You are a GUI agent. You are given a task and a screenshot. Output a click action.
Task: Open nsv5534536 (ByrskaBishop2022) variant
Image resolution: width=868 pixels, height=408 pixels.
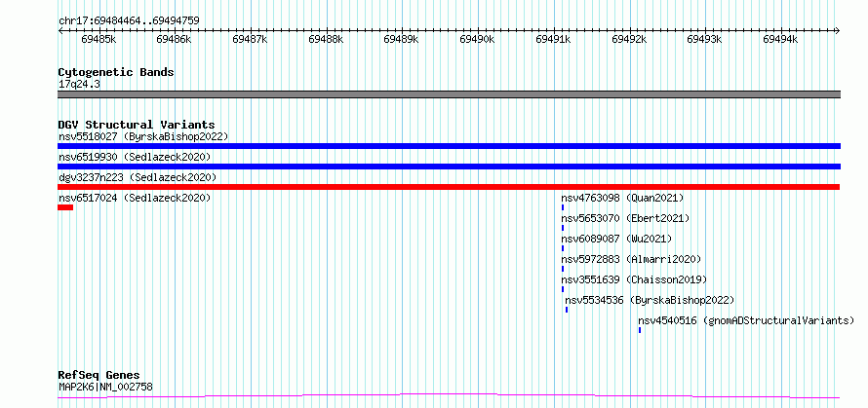tap(650, 300)
